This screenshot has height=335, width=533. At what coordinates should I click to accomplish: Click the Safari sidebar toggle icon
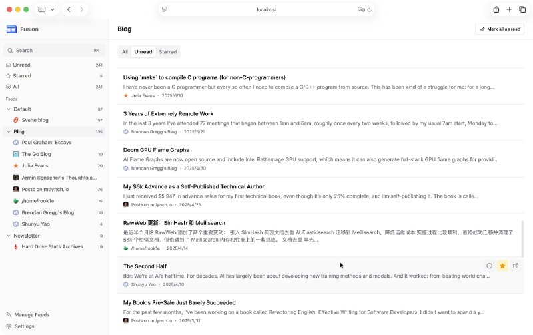tap(42, 9)
